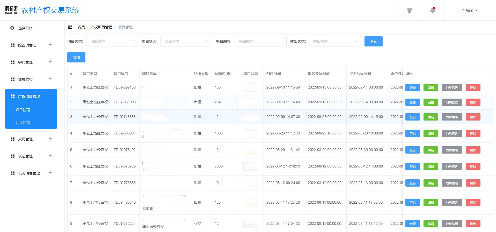
Task: Click 产权项目管理 breadcrumb
Action: pos(101,27)
